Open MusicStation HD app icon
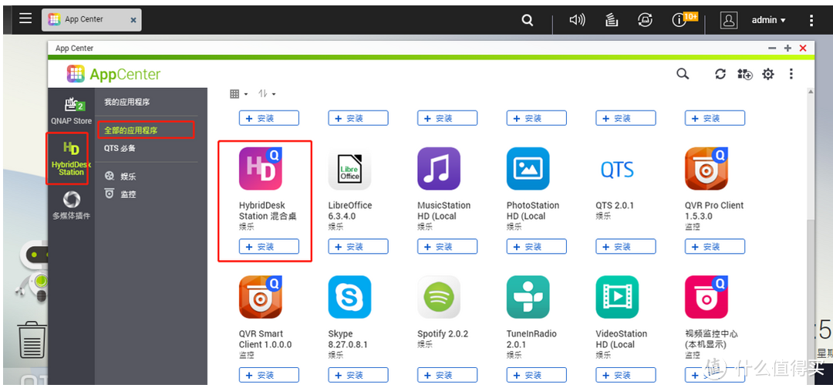The image size is (833, 388). 439,168
